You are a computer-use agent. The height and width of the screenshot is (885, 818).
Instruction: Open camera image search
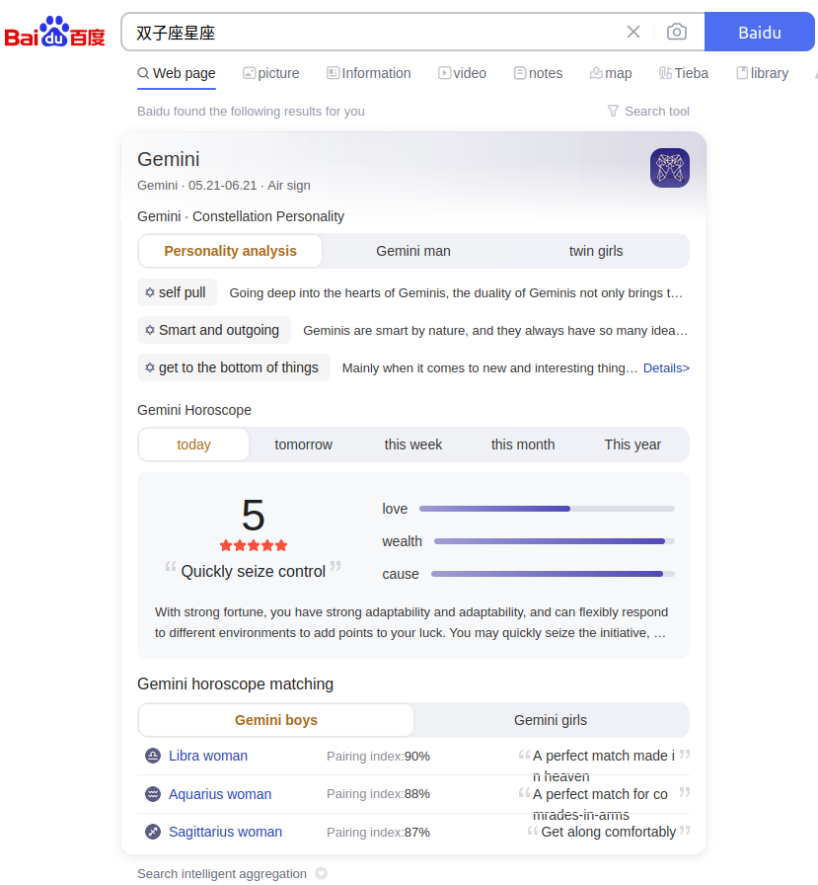(677, 32)
